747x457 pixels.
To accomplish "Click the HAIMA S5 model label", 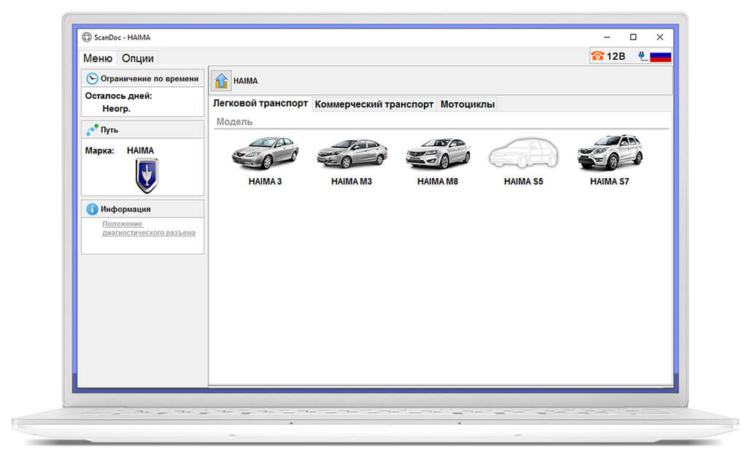I will coord(524,182).
